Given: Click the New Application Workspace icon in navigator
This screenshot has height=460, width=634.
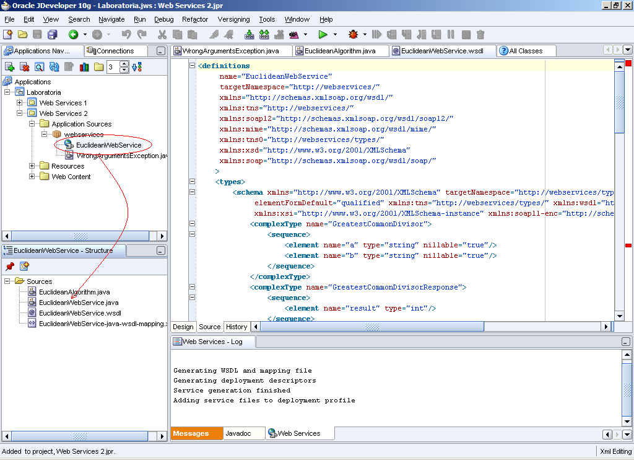Looking at the screenshot, I should click(9, 67).
